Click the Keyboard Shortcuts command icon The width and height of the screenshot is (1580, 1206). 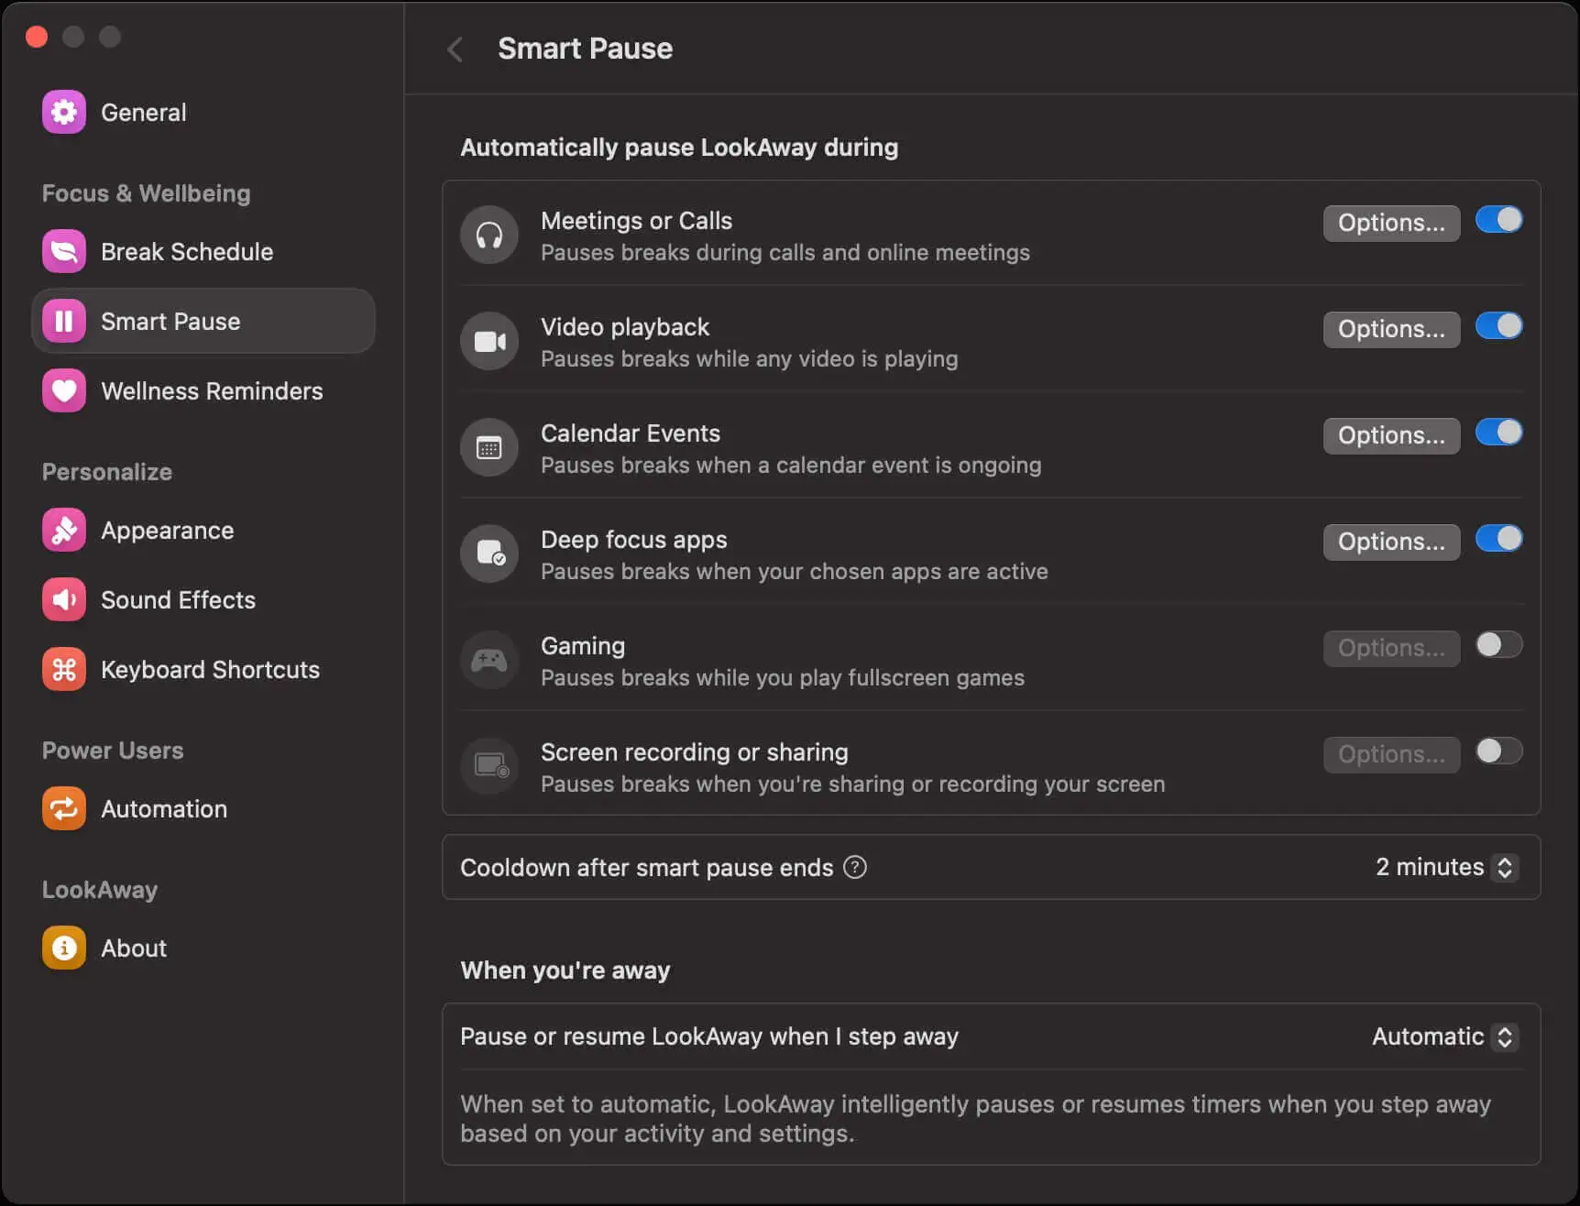point(63,669)
